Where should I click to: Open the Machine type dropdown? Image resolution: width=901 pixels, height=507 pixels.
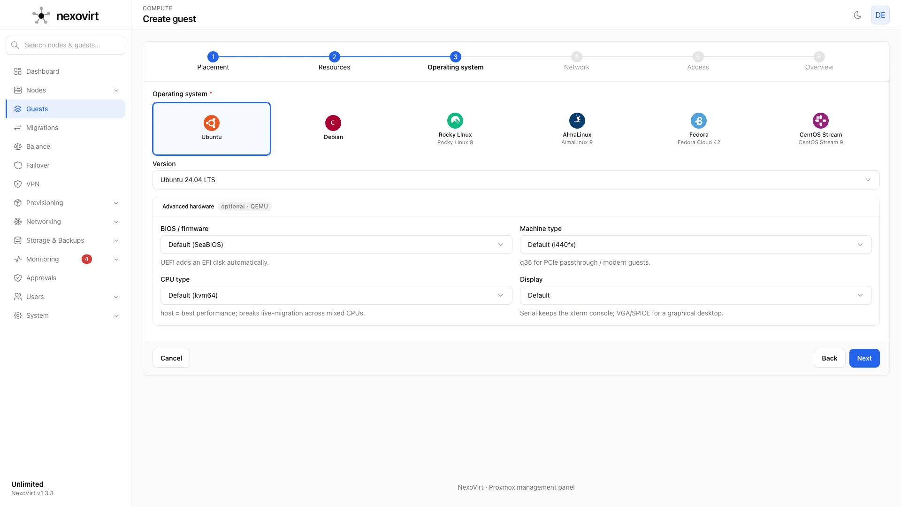[695, 245]
